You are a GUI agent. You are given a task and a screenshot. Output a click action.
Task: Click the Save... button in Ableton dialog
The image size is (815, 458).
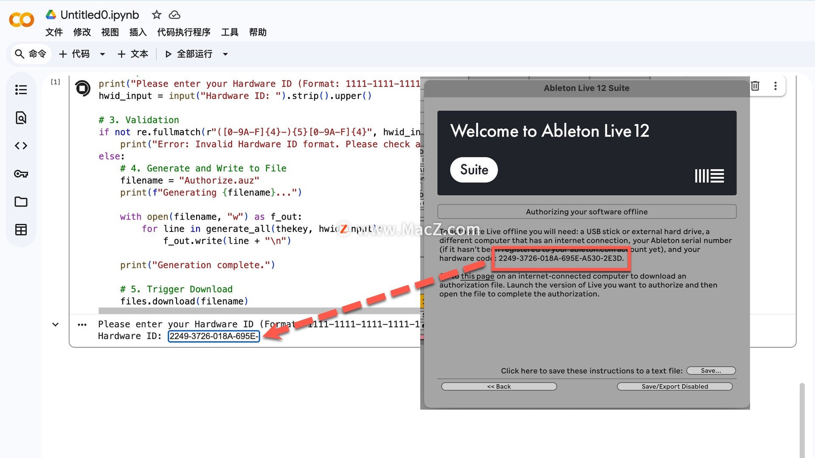[x=711, y=371]
